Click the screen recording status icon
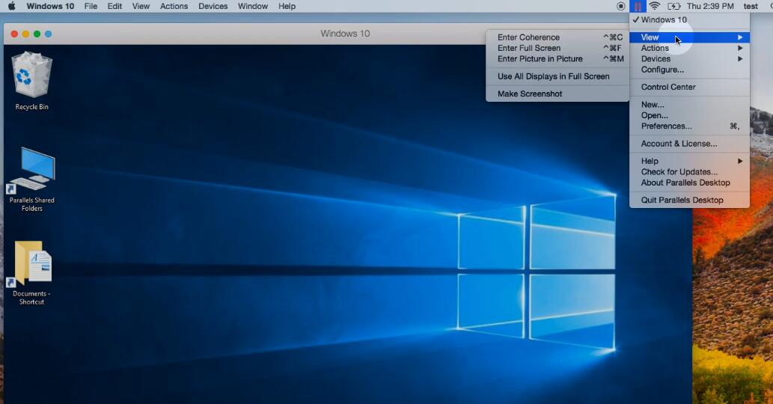 [620, 6]
